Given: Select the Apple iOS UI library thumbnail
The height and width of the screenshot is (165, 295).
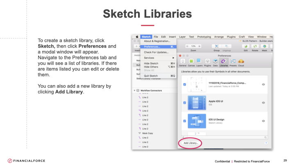Looking at the screenshot, I should [x=197, y=103].
